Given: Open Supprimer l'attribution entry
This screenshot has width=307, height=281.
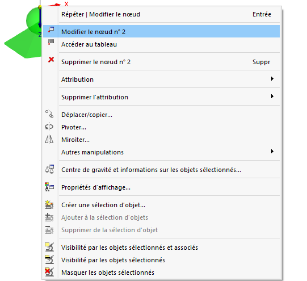Looking at the screenshot, I should 161,97.
